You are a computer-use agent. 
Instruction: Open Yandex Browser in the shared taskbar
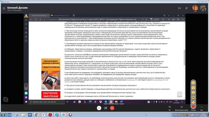click(x=111, y=102)
